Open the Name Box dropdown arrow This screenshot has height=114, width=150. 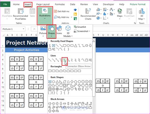23,29
